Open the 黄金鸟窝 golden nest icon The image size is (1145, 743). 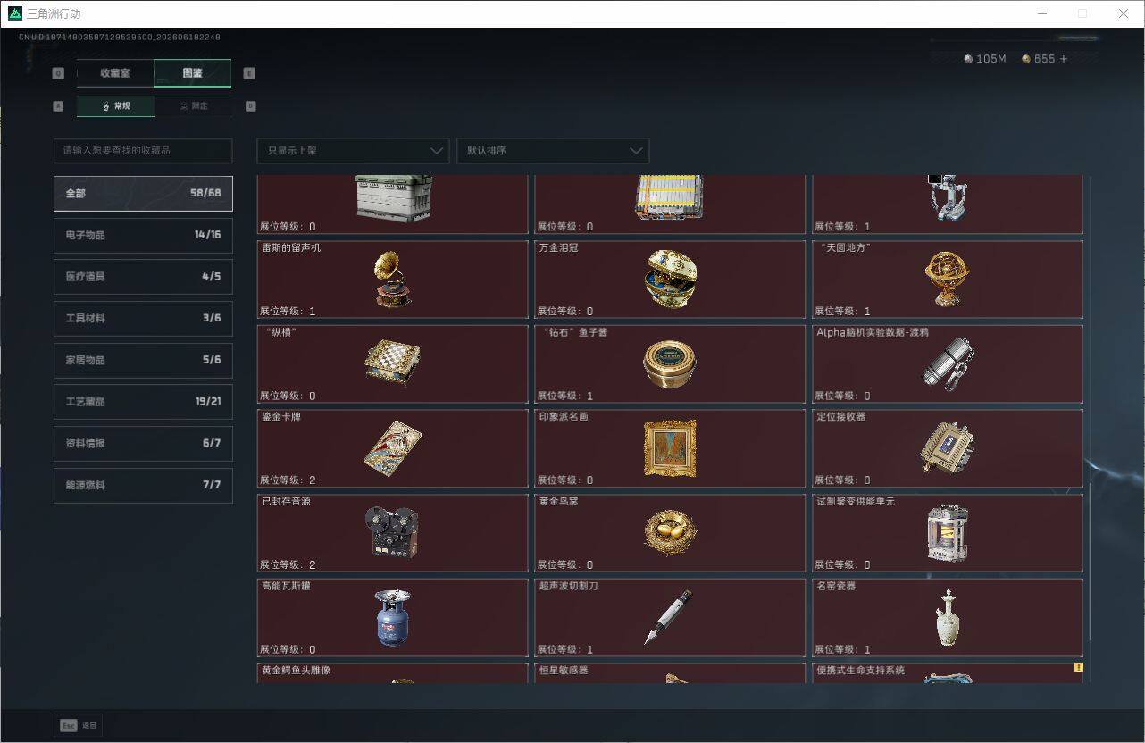(x=670, y=532)
